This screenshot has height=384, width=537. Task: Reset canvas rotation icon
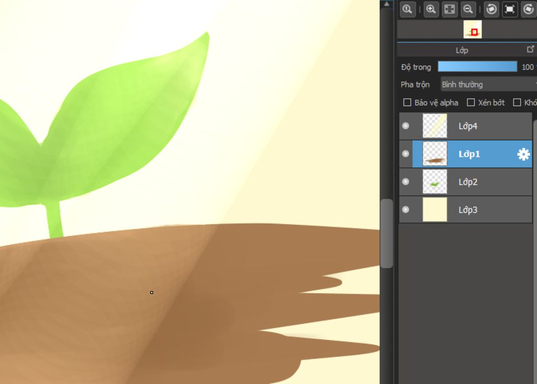[x=510, y=9]
